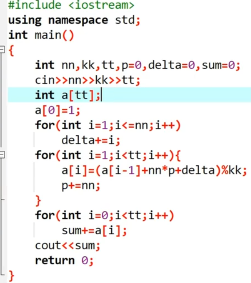This screenshot has width=251, height=283.
Task: Click the 'for(int i=1;i<=nn;i++)' line
Action: [108, 125]
